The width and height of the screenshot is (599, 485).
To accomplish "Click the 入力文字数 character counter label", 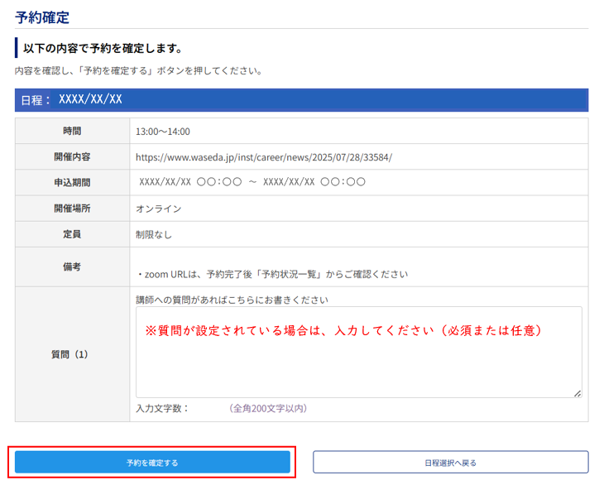I will pyautogui.click(x=162, y=408).
